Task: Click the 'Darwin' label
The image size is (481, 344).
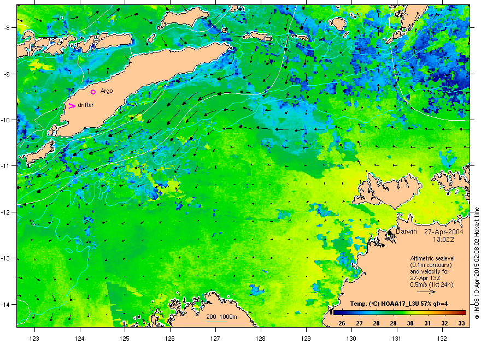Action: (406, 232)
